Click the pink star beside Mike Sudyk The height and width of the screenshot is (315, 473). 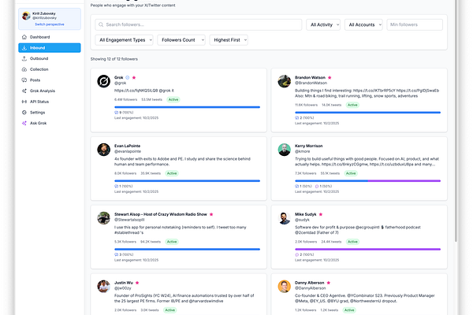click(x=320, y=214)
